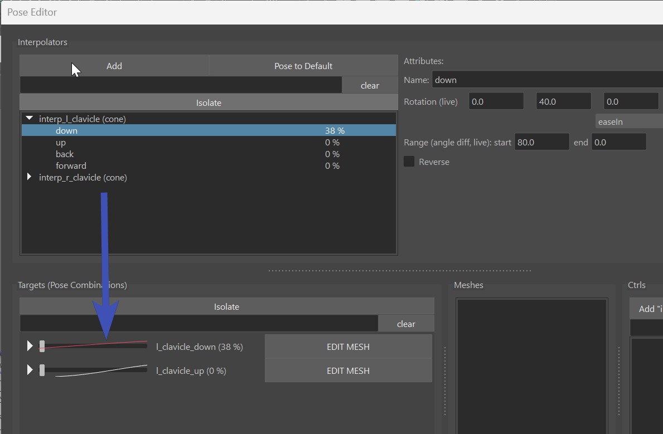Click the Name field containing down
Screen dimensions: 663x434
[546, 80]
